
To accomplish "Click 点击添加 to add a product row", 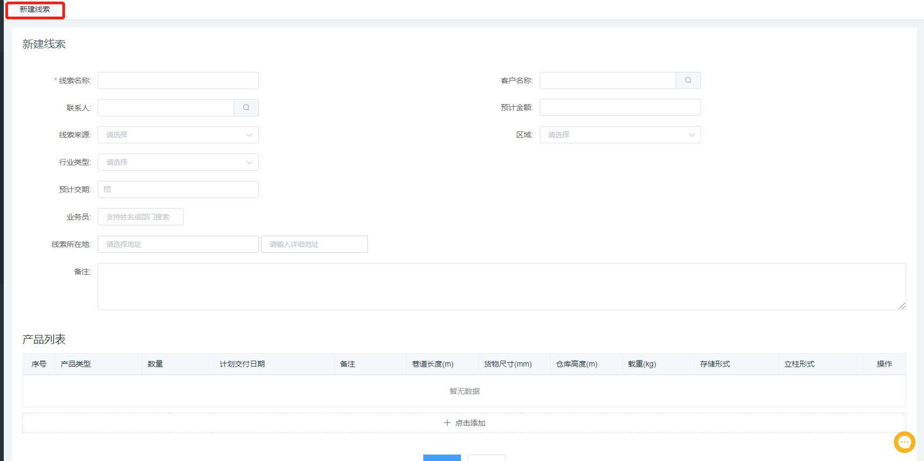I will click(464, 423).
